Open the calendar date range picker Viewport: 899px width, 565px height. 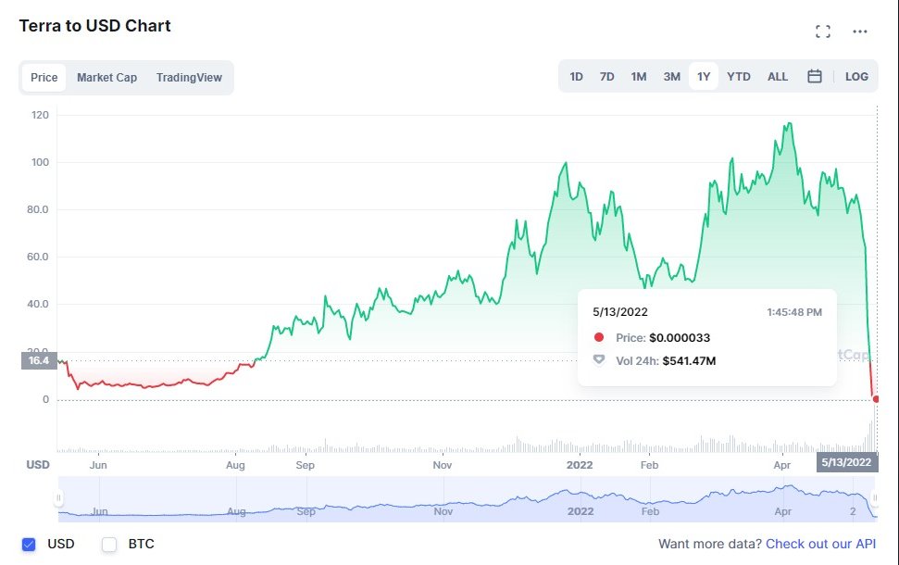click(814, 76)
